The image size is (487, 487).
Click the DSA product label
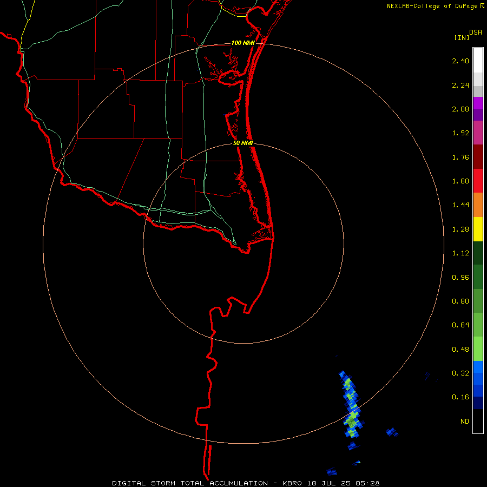[476, 32]
